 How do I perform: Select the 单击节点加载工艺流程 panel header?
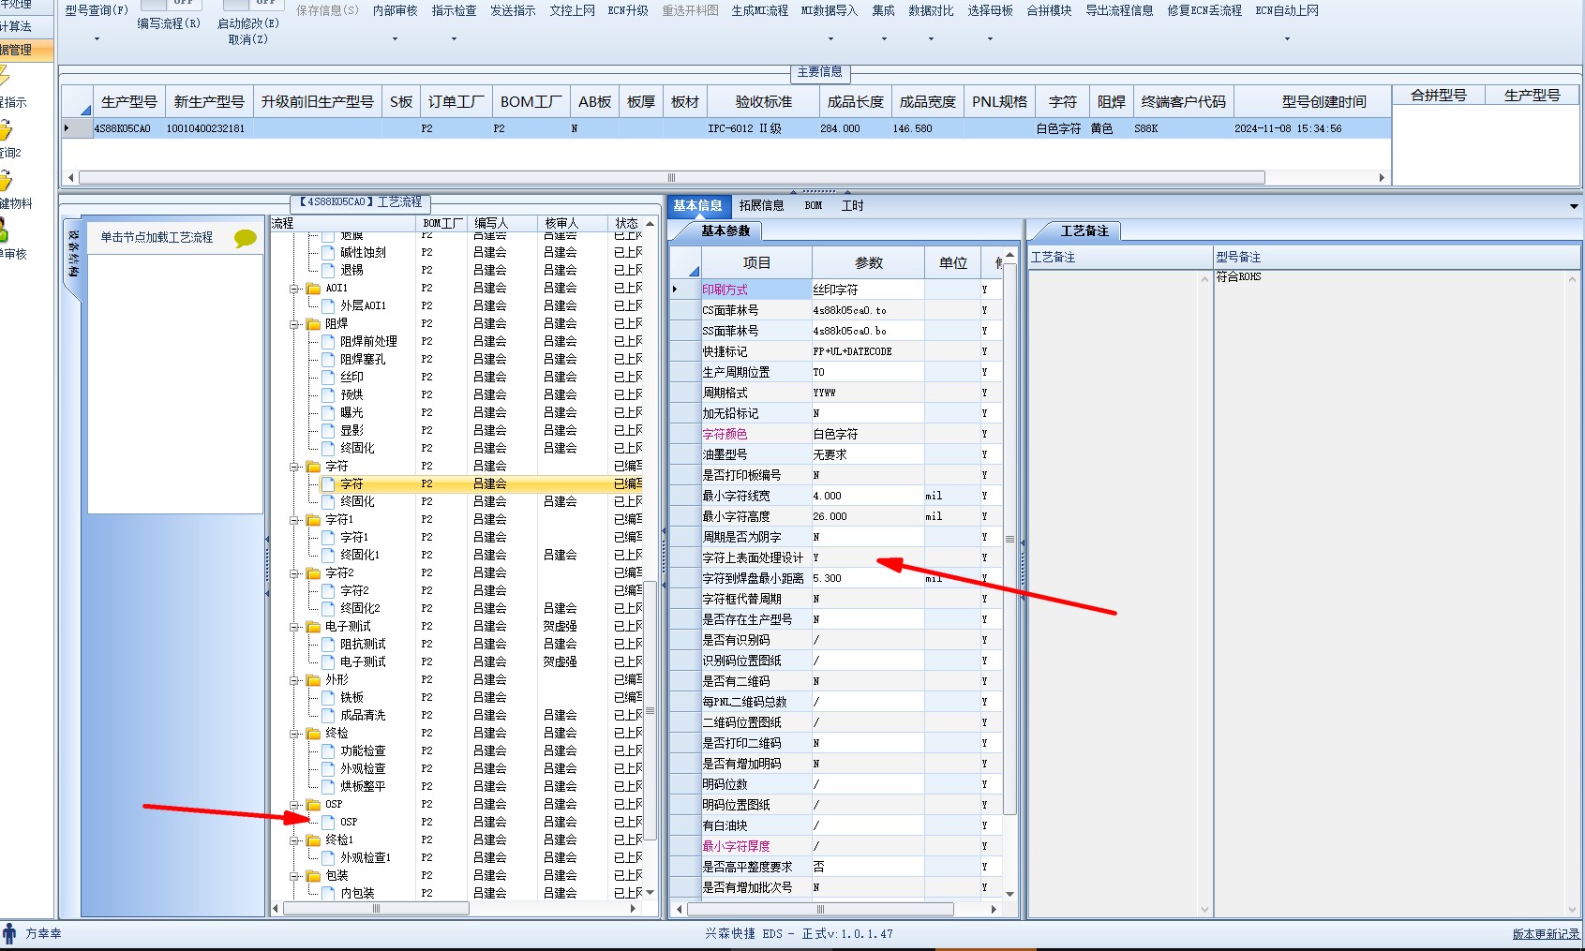(175, 238)
